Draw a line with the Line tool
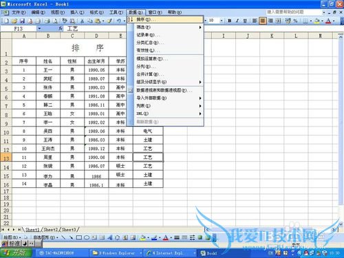 point(63,237)
